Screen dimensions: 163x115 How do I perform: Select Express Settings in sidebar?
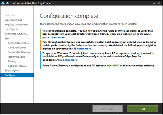(x=13, y=20)
